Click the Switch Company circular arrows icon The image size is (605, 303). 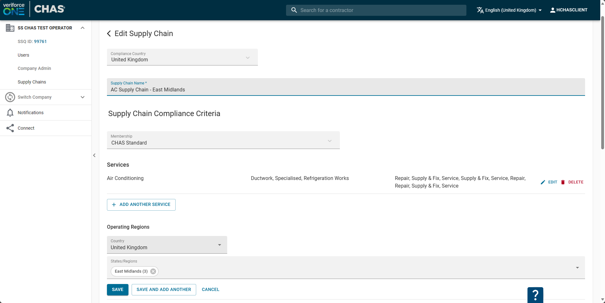pos(10,97)
